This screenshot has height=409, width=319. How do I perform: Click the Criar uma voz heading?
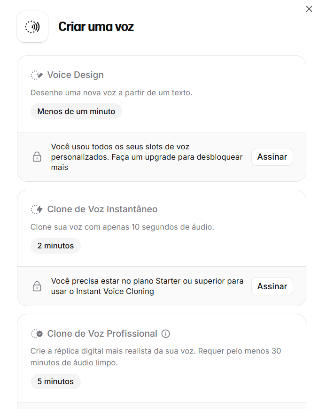pyautogui.click(x=96, y=27)
